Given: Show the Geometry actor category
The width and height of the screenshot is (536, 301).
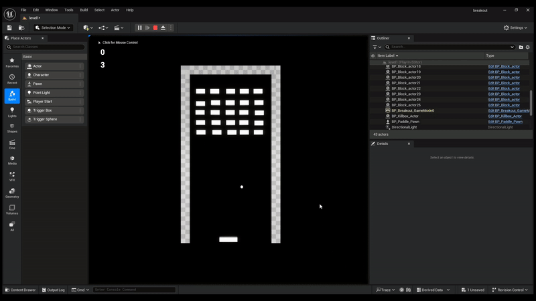Looking at the screenshot, I should click(12, 193).
